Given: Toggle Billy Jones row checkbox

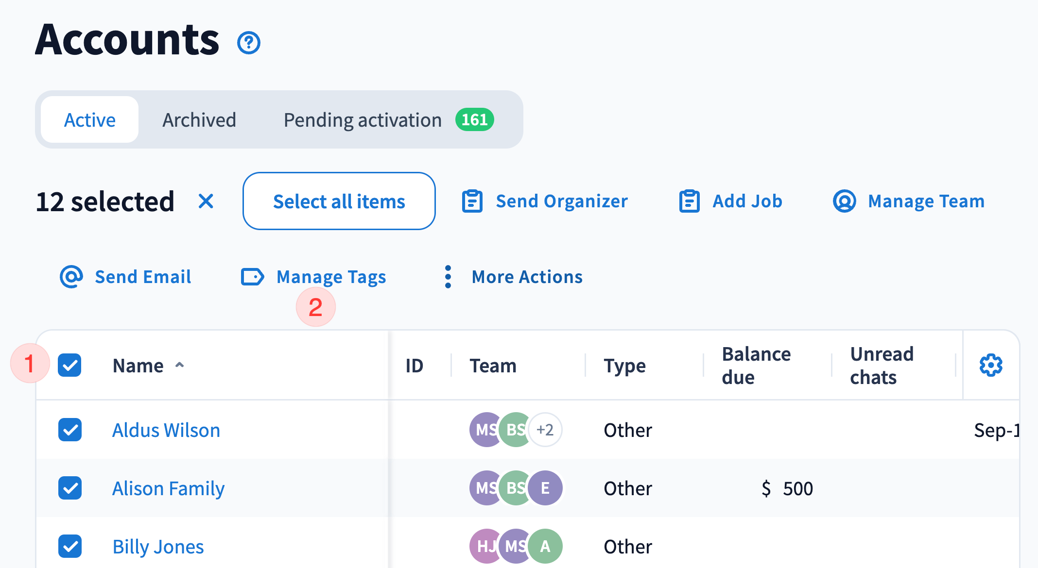Looking at the screenshot, I should 69,546.
